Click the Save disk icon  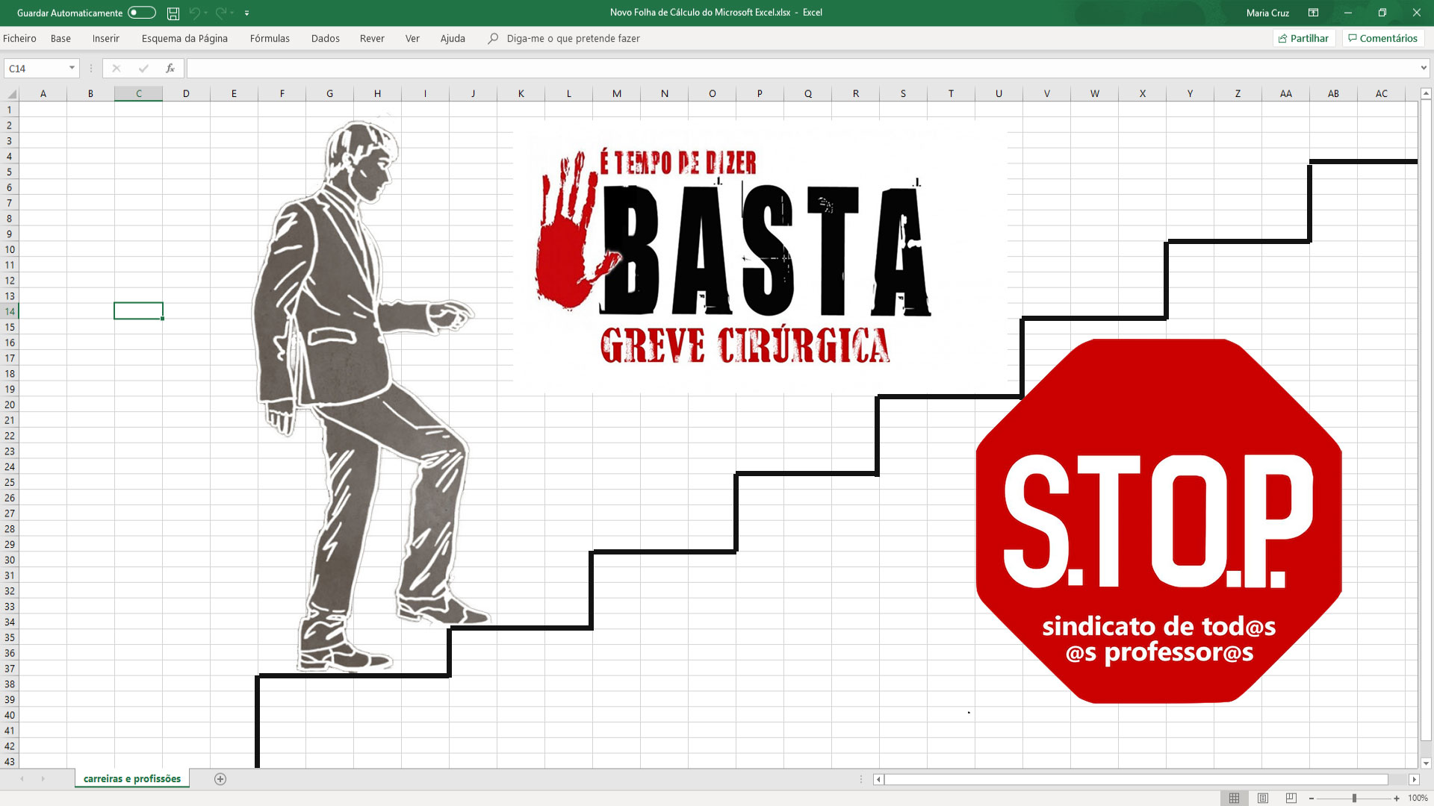tap(173, 13)
